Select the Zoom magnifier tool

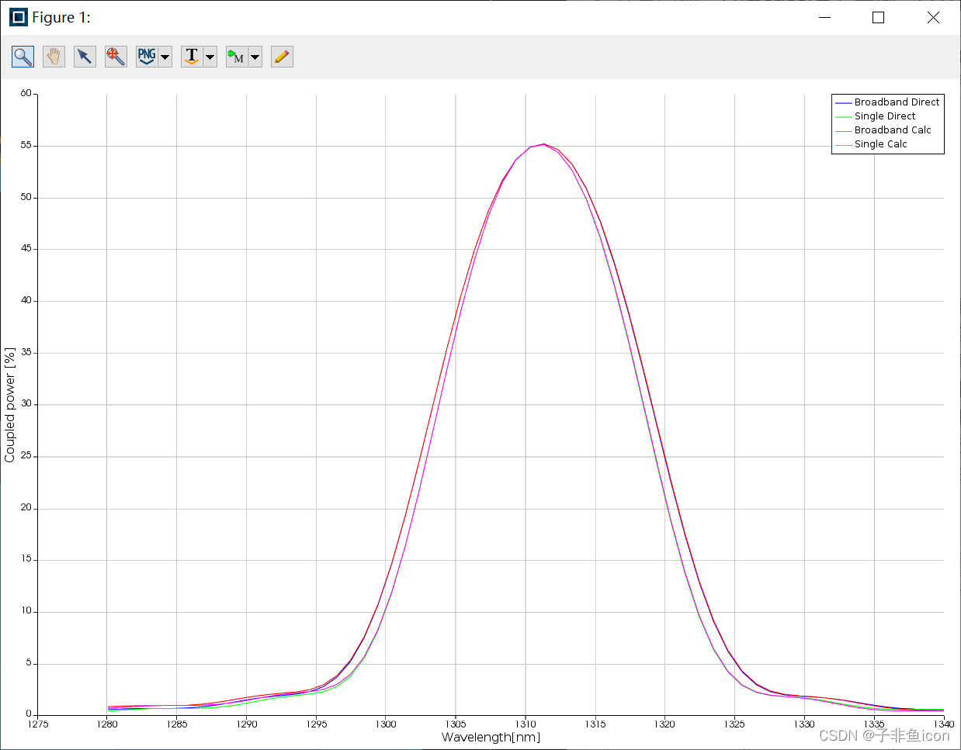click(23, 57)
